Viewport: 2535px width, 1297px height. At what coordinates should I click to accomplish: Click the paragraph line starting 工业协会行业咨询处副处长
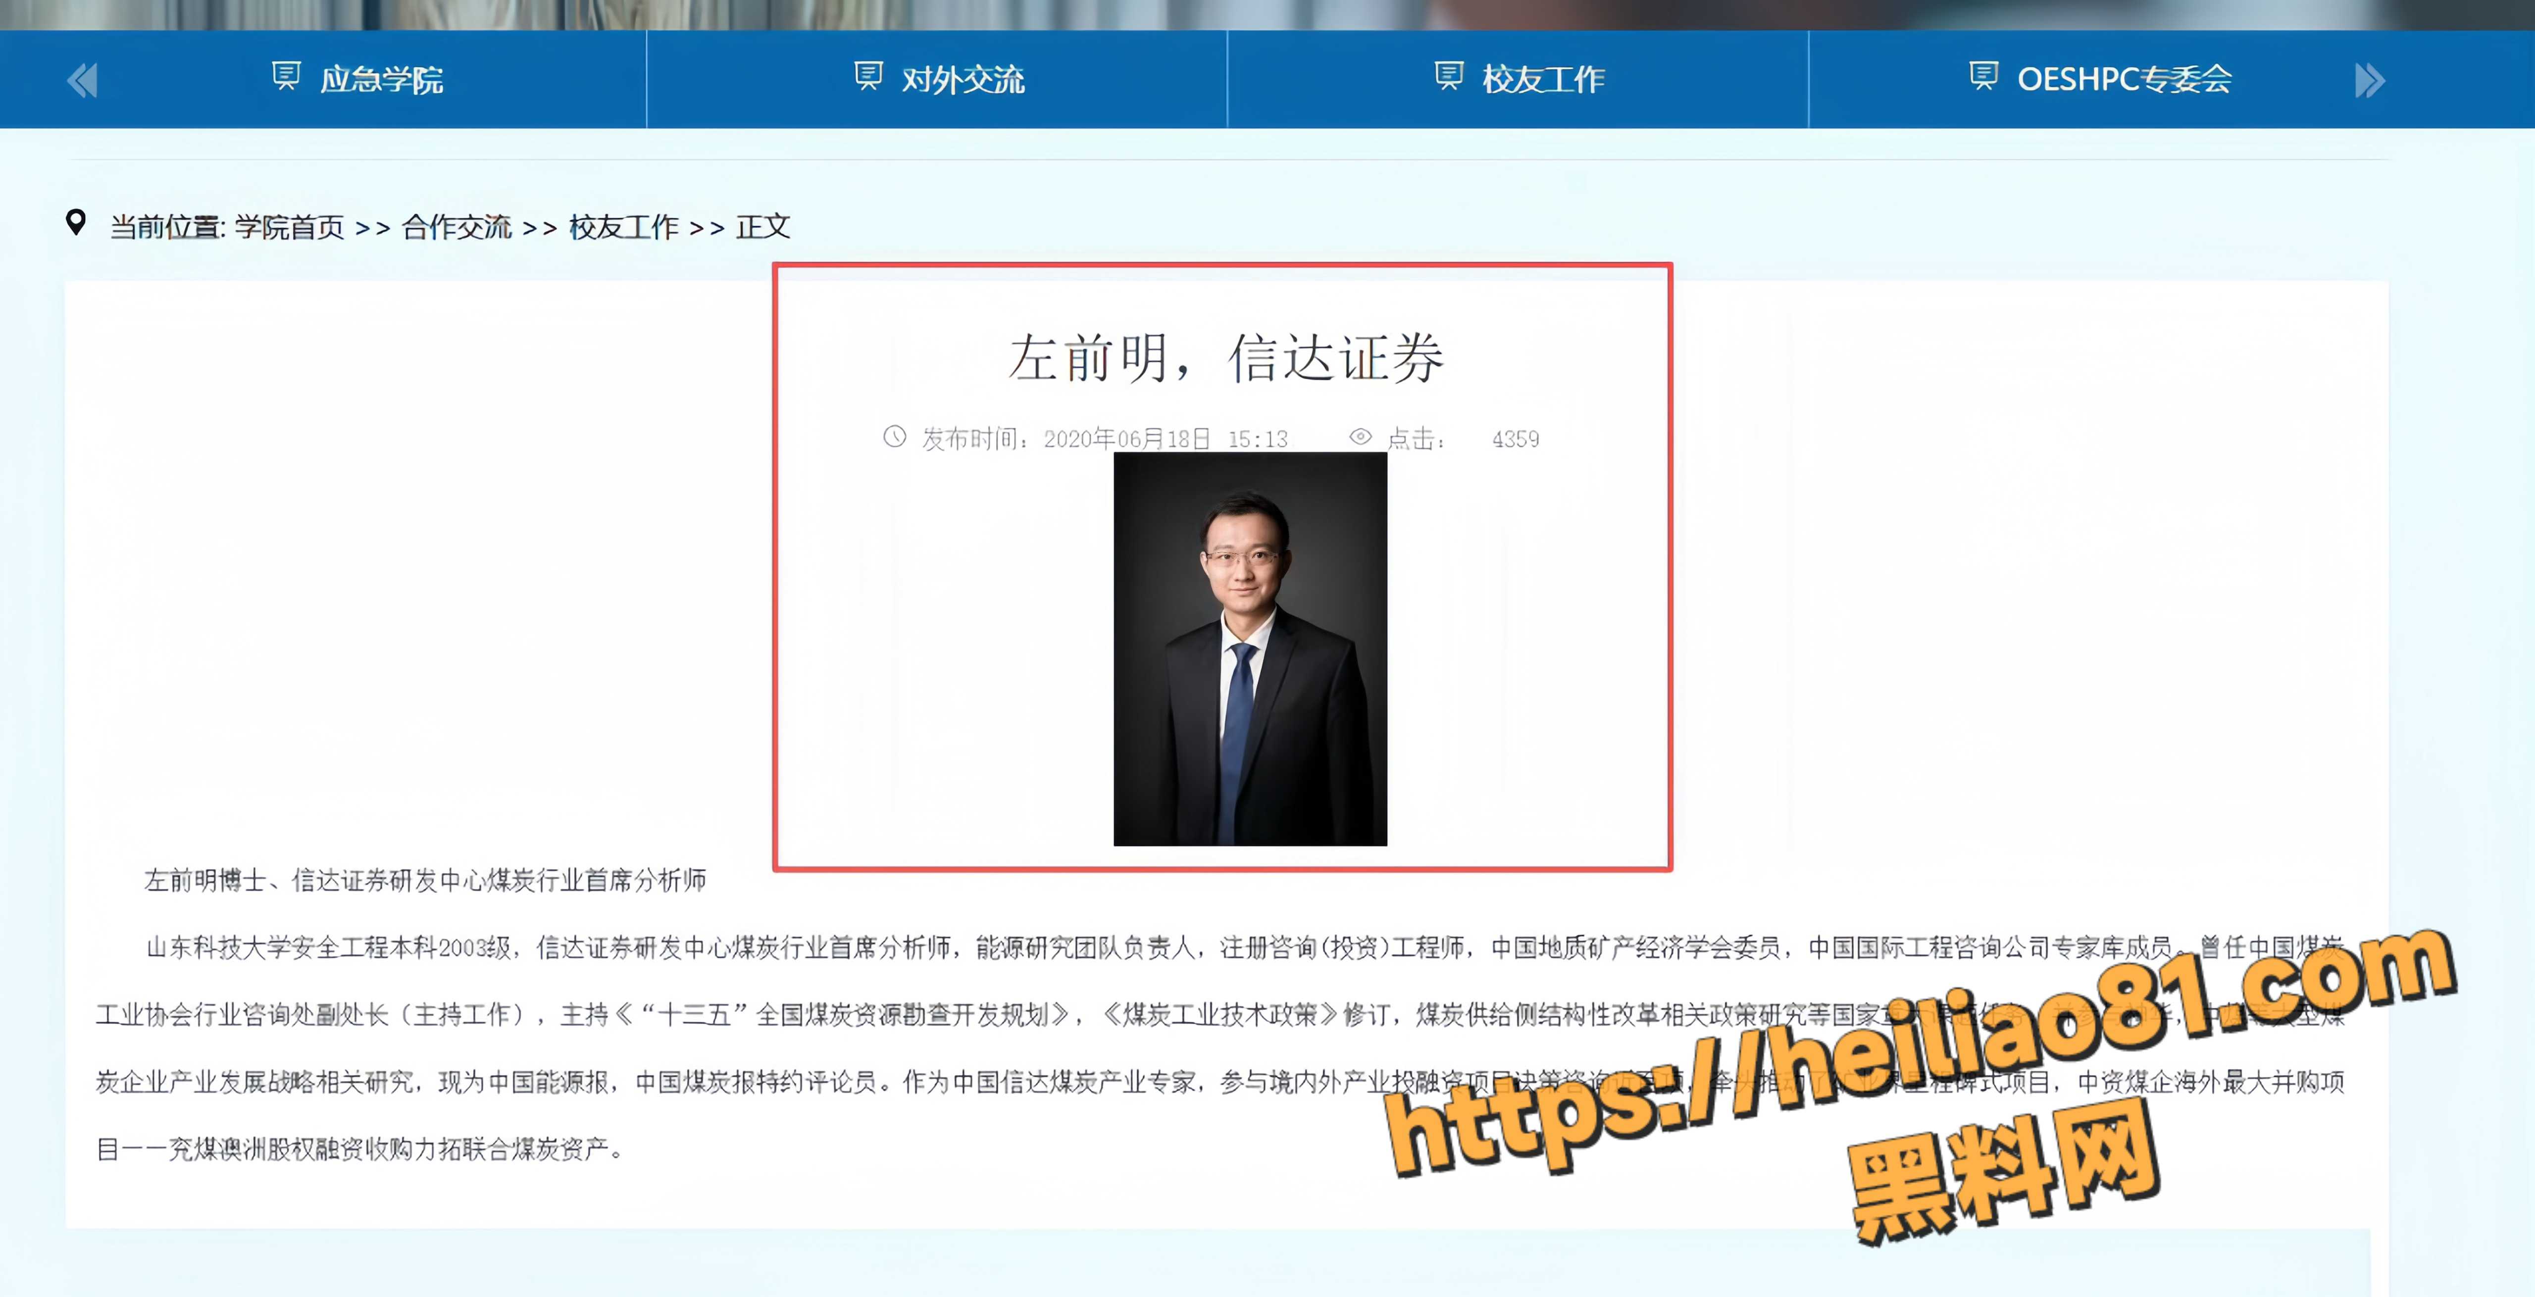coord(1220,1014)
